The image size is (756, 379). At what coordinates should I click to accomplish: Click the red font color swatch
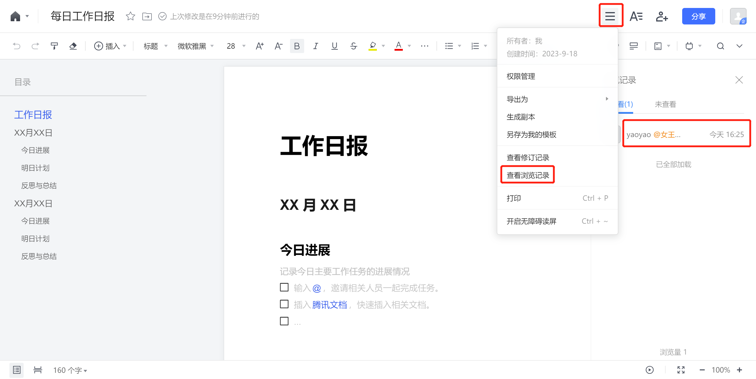(398, 46)
